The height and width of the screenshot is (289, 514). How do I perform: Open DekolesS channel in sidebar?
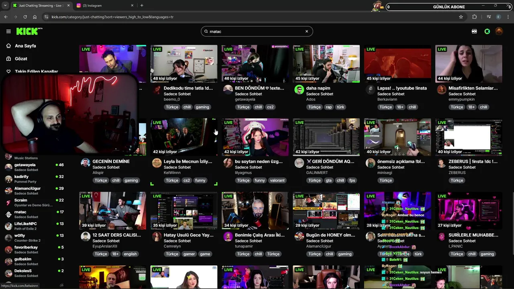(x=34, y=273)
